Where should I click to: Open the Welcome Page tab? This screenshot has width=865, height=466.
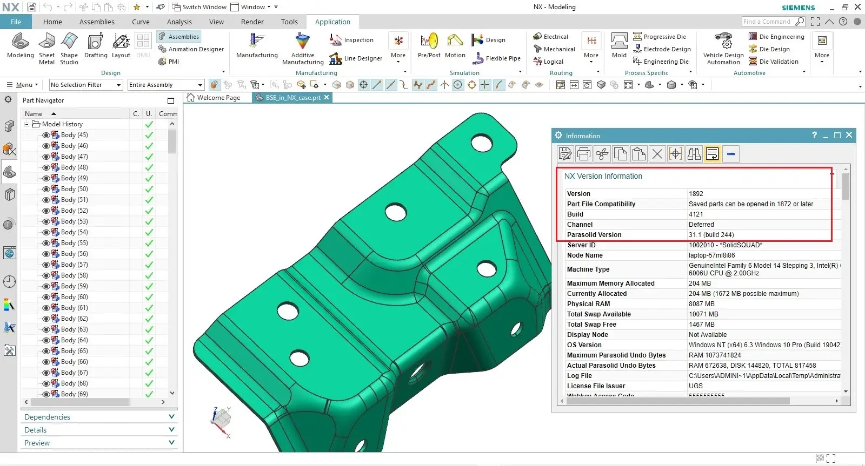(214, 98)
